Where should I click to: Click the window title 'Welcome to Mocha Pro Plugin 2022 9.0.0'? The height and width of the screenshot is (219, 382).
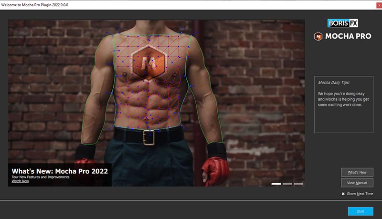click(x=34, y=5)
